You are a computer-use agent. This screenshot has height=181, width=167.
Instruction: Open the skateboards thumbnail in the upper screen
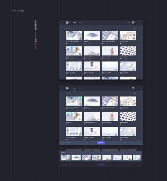click(x=92, y=66)
